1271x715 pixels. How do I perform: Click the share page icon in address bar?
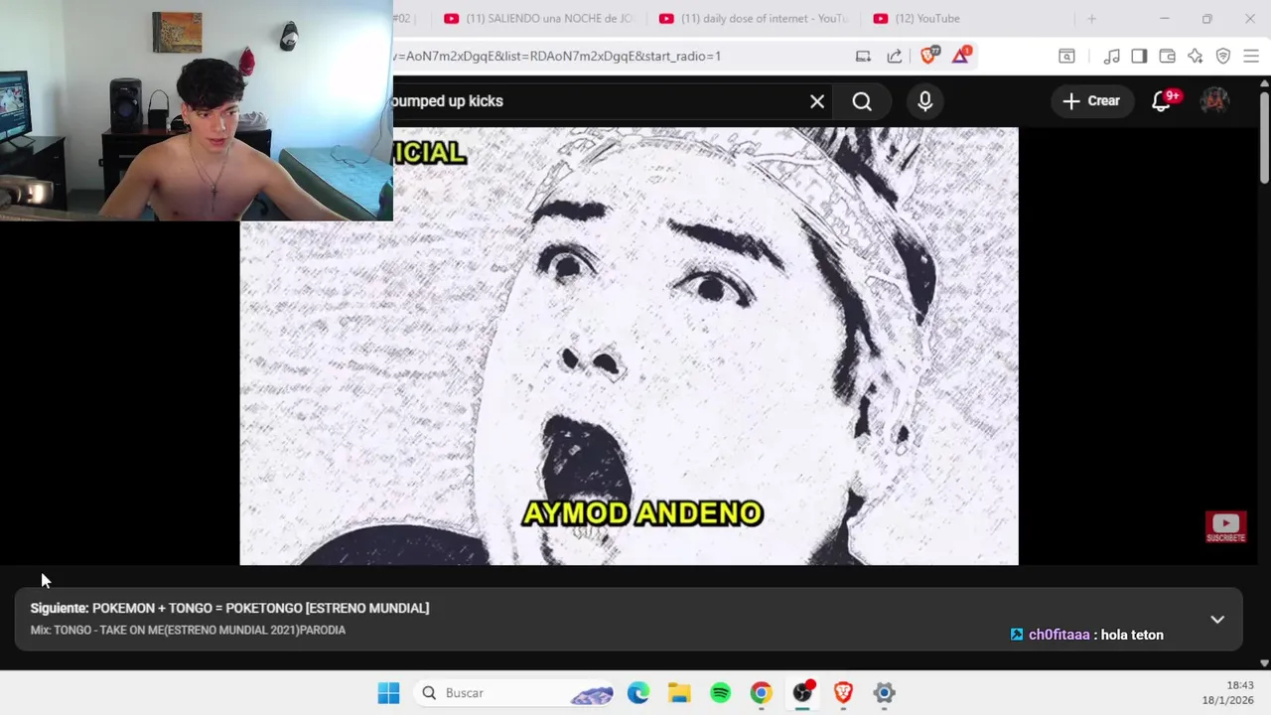pyautogui.click(x=895, y=57)
